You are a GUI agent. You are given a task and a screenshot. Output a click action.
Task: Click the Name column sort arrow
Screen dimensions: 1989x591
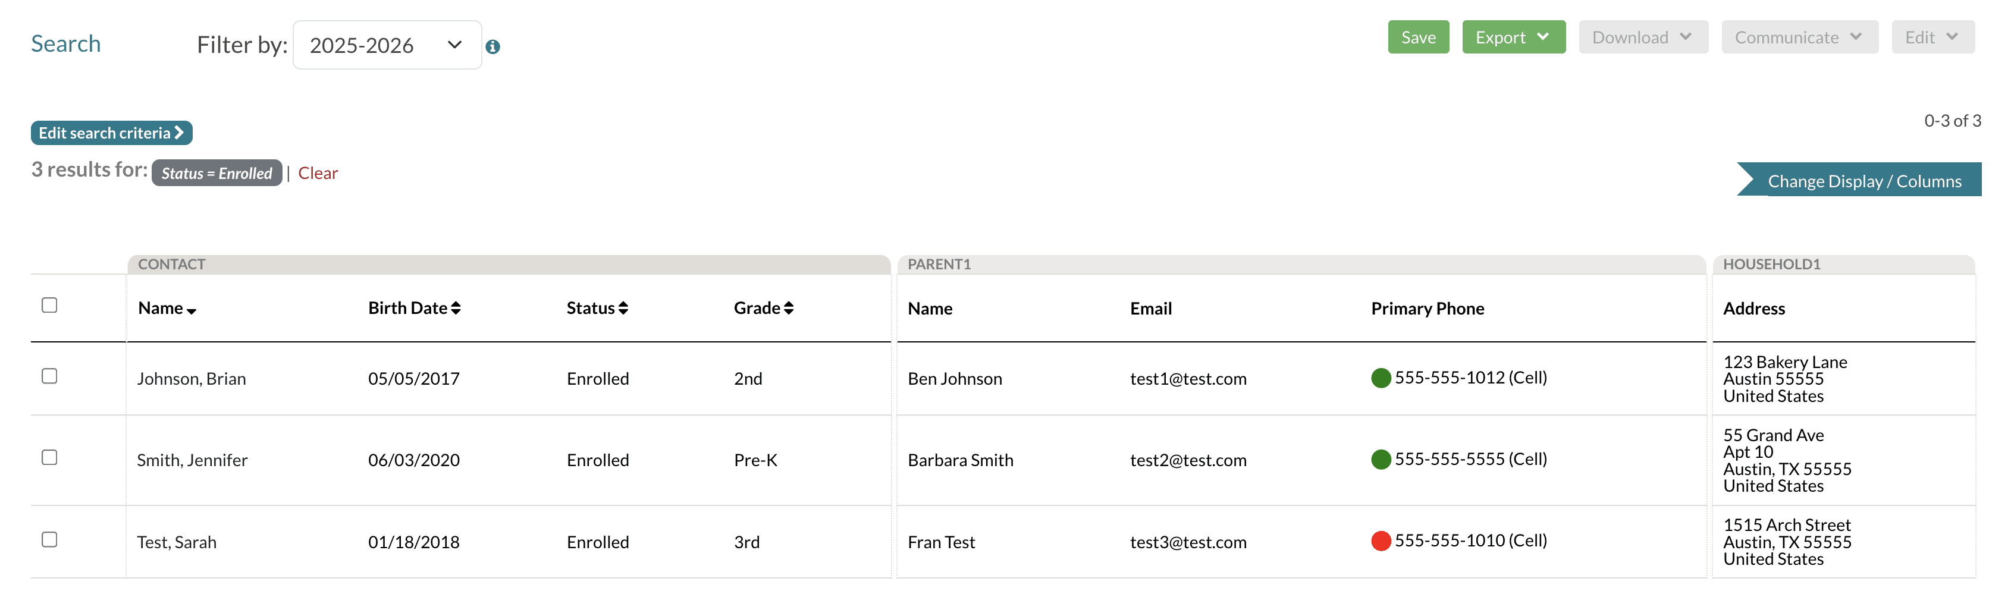pyautogui.click(x=192, y=311)
